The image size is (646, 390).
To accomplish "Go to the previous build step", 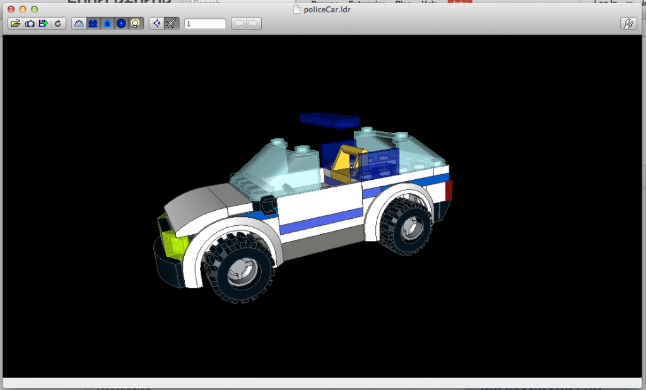I will click(239, 23).
